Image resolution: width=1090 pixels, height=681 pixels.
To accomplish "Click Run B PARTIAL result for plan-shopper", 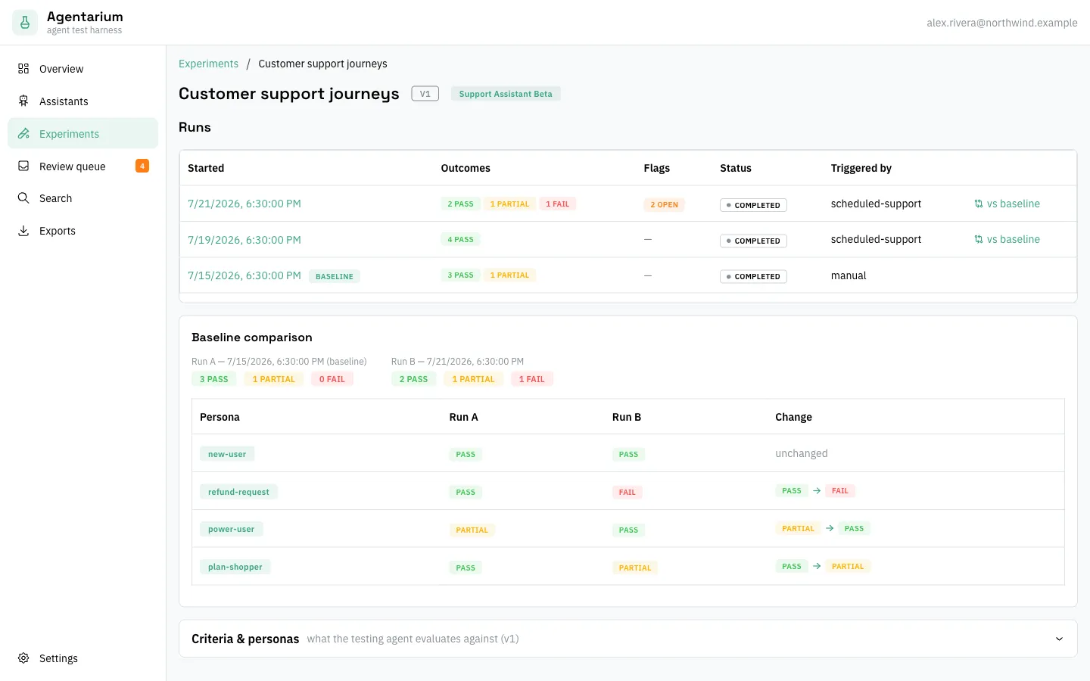I will click(634, 567).
